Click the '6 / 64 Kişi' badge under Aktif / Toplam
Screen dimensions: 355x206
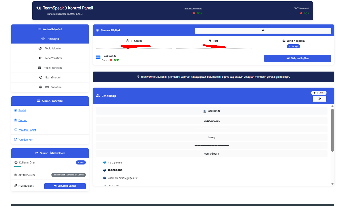click(x=293, y=46)
